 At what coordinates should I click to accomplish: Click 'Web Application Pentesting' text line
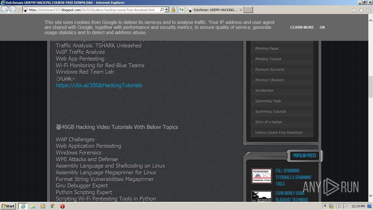point(89,146)
